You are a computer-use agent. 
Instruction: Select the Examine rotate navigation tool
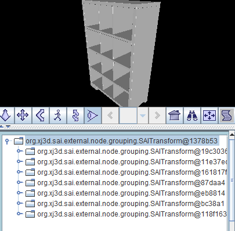point(75,115)
